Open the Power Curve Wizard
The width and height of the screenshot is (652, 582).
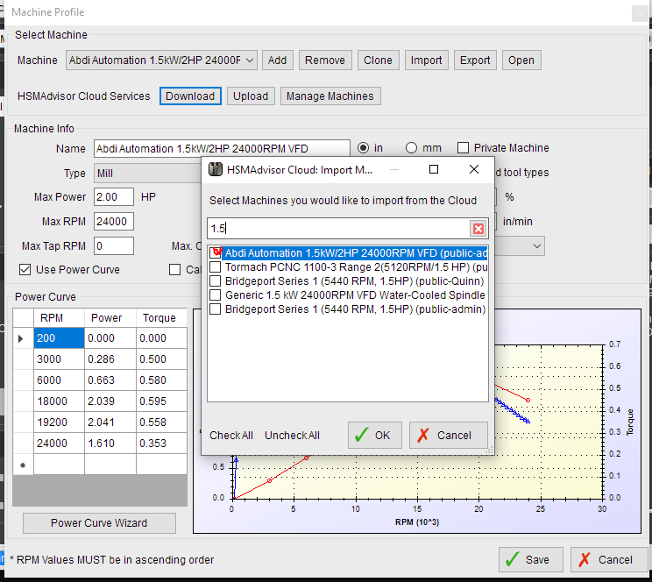coord(99,523)
